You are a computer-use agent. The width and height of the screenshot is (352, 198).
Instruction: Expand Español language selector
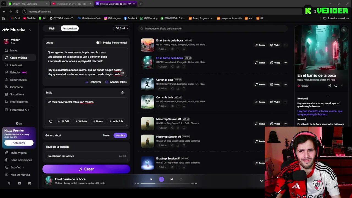(x=15, y=167)
